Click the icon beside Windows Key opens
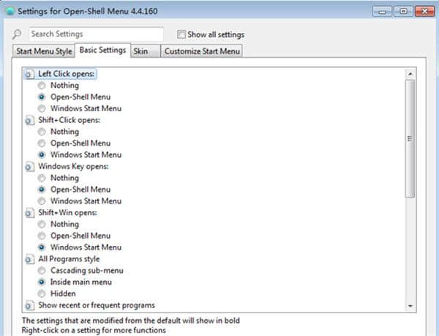 click(29, 166)
